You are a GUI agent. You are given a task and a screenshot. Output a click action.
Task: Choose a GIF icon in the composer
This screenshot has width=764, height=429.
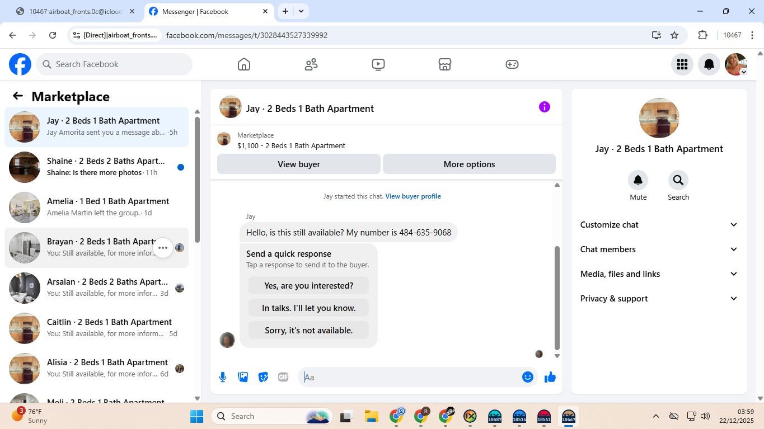click(283, 377)
